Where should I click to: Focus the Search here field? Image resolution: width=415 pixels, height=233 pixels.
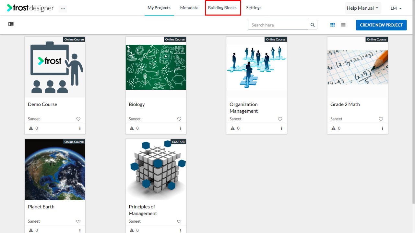pyautogui.click(x=278, y=25)
